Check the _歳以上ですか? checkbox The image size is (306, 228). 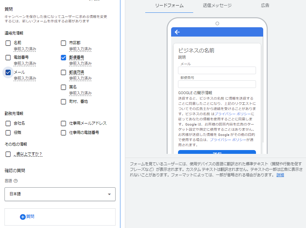[8, 154]
